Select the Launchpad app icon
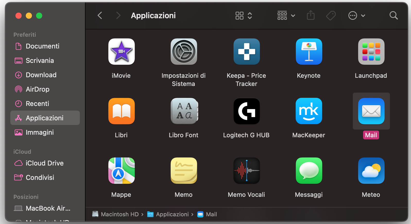 point(371,52)
